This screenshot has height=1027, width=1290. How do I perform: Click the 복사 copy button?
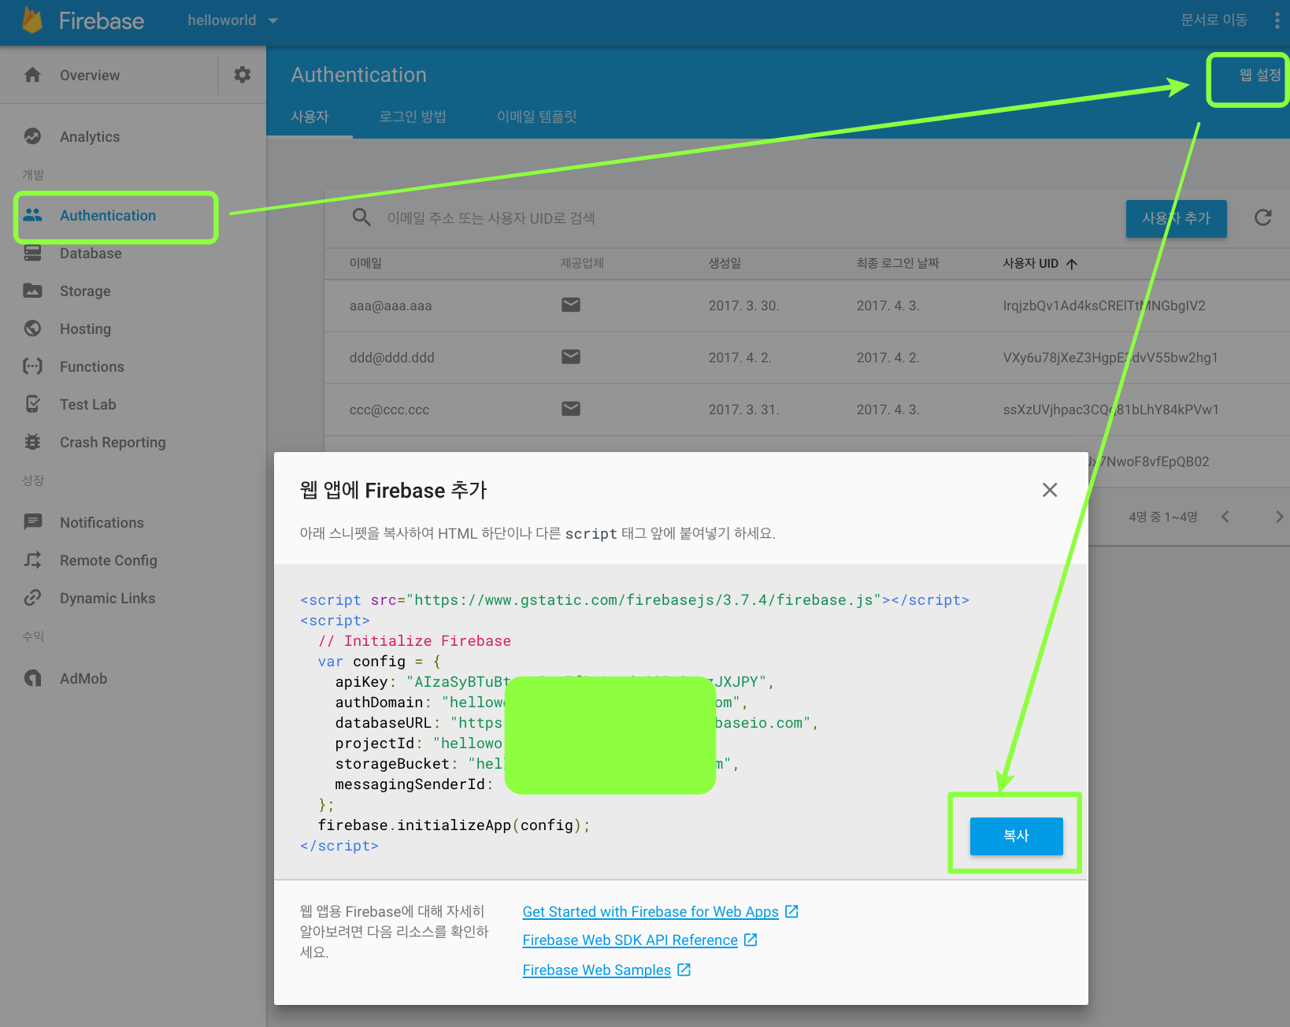click(x=1016, y=836)
